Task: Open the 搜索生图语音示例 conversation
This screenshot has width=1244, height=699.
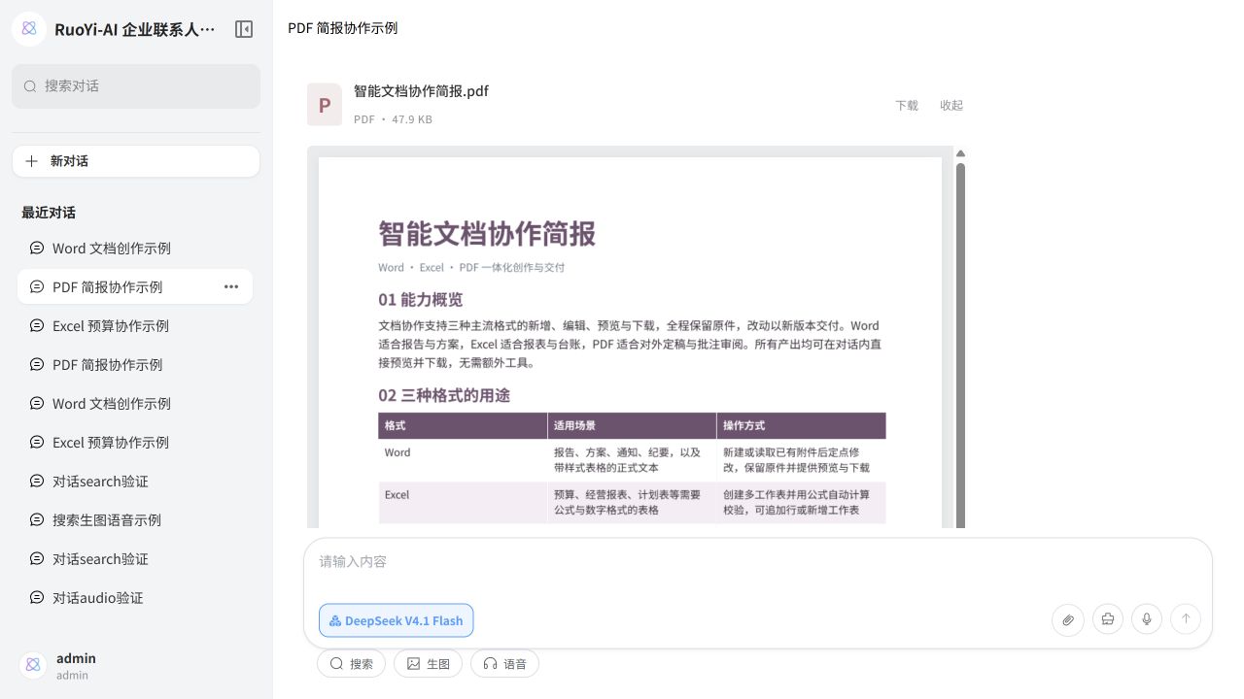Action: 135,519
